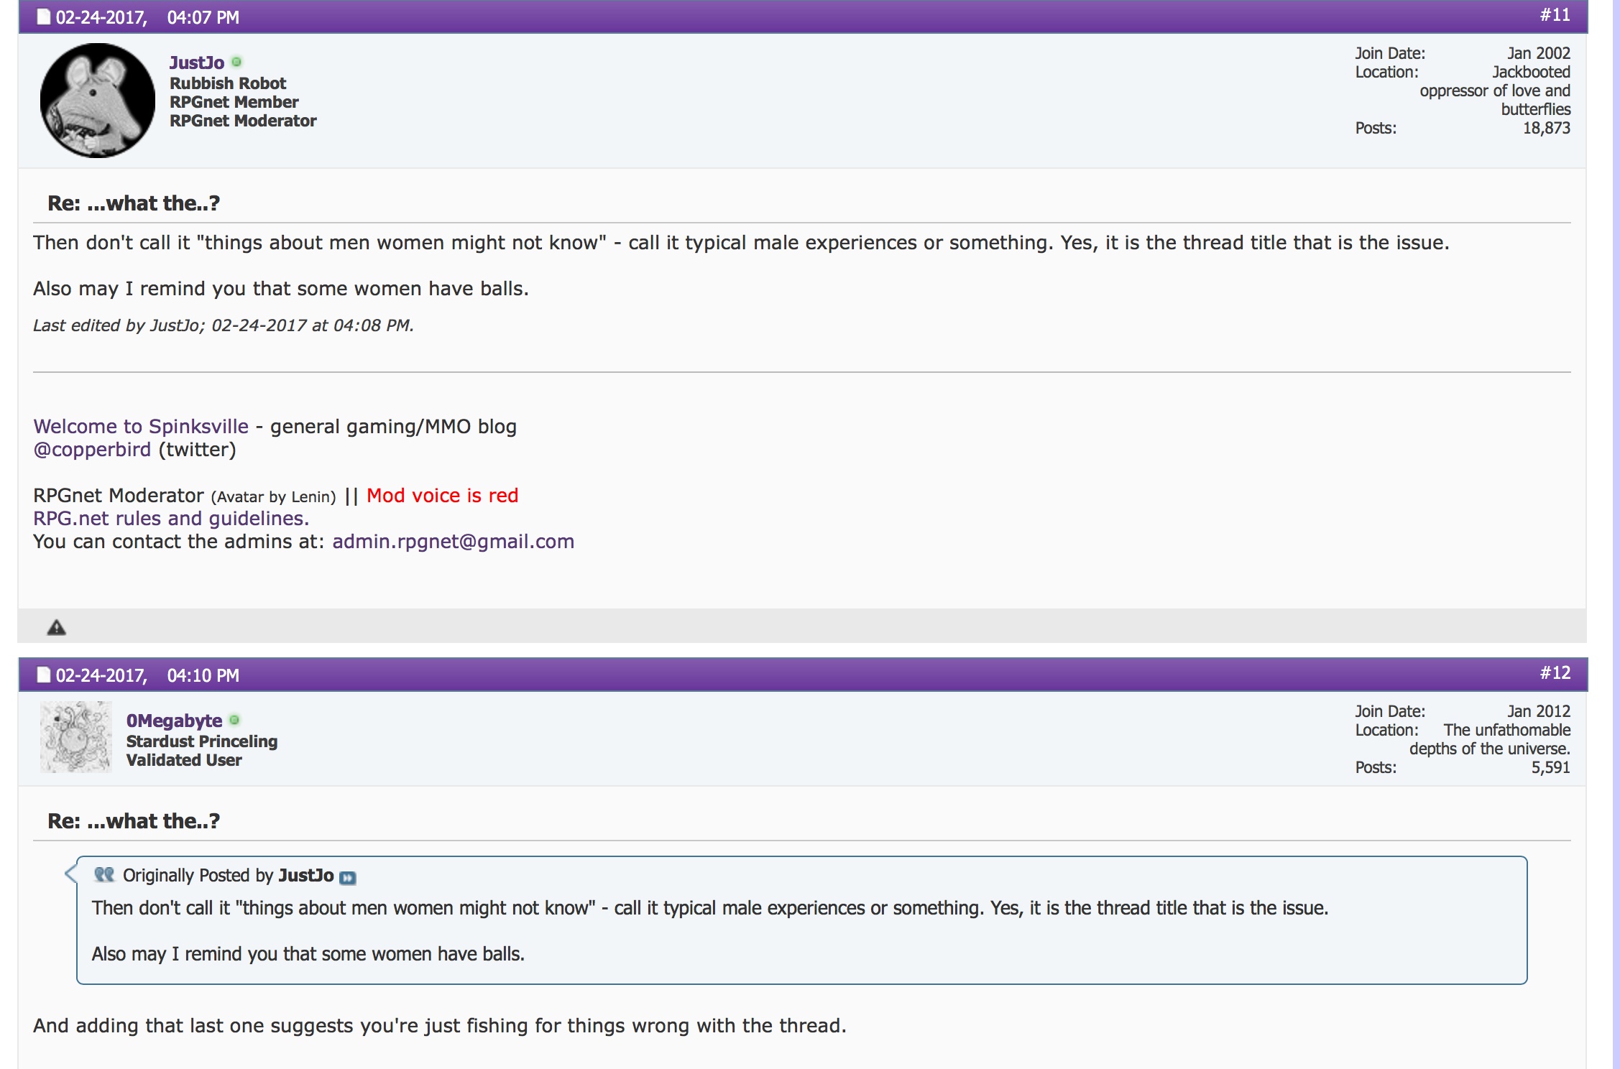Click JustJo's post count 18,873

1547,128
